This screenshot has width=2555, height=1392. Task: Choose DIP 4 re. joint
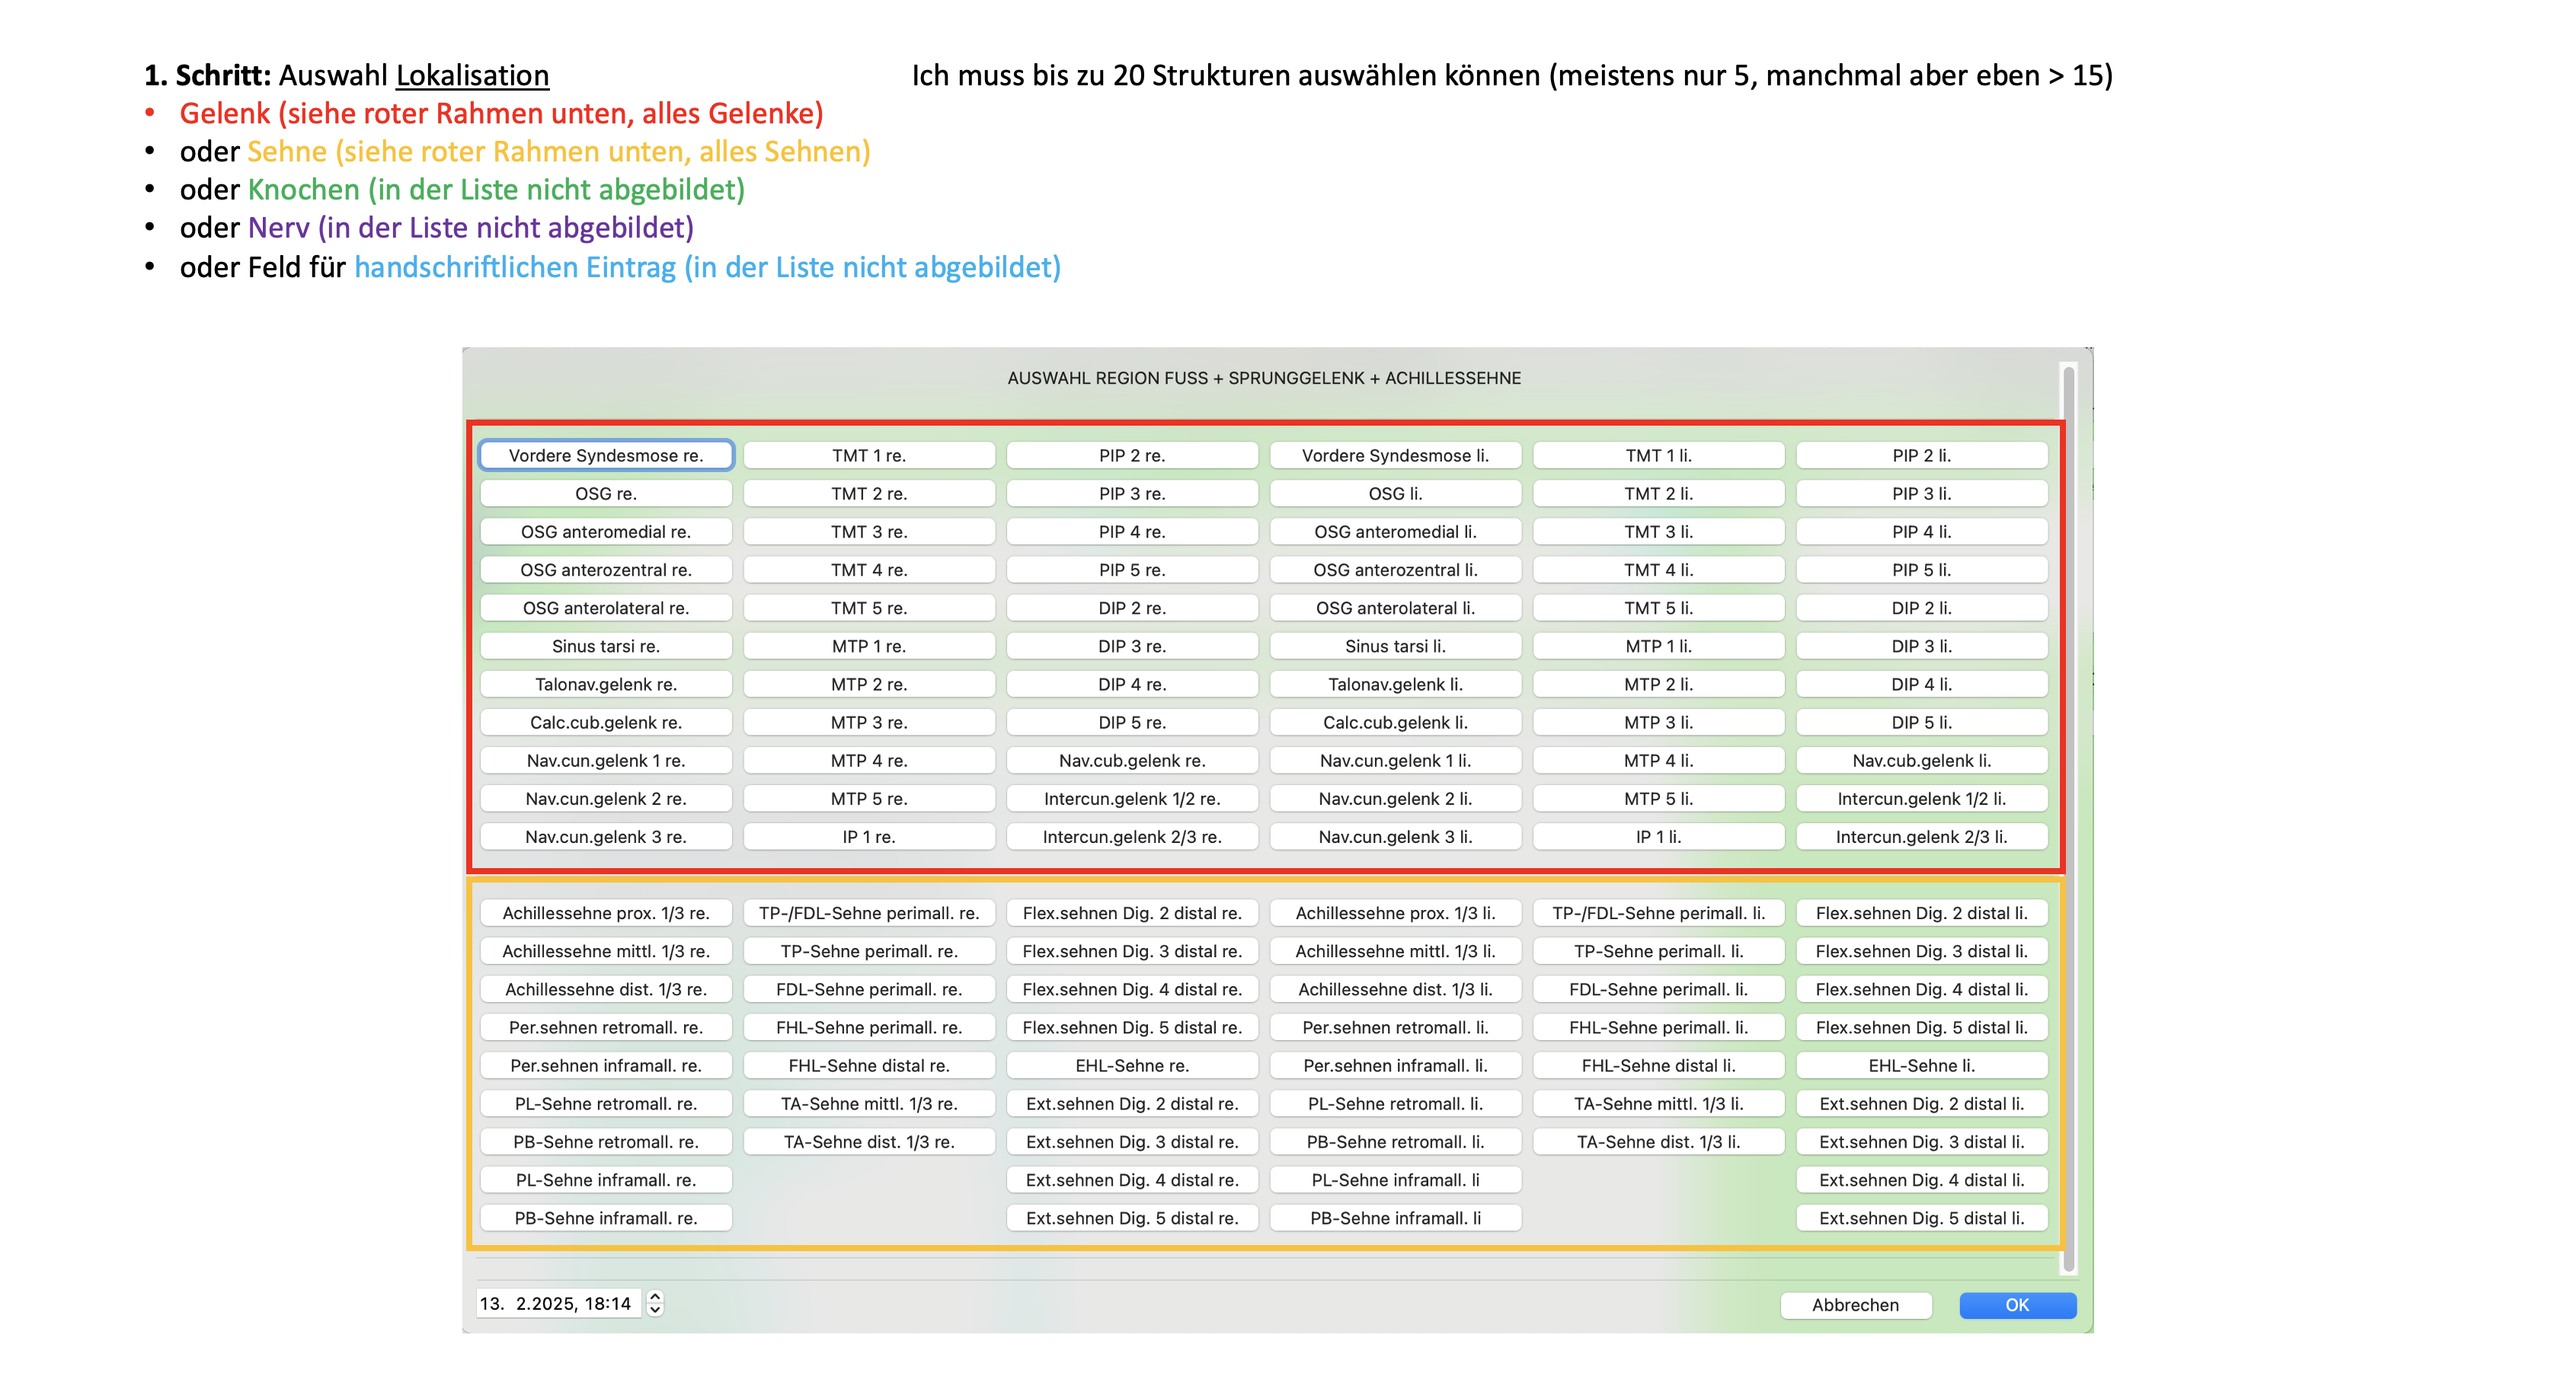(x=1132, y=684)
